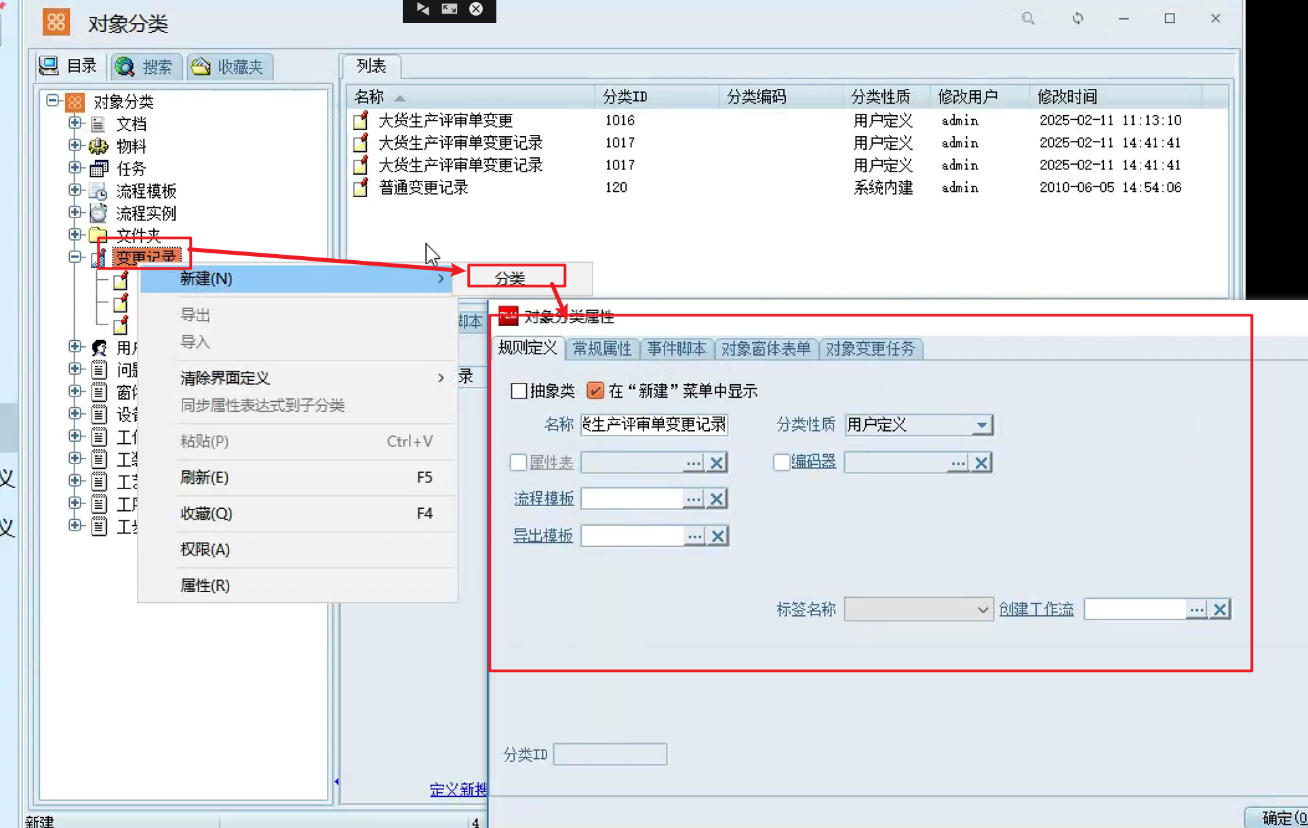Expand the 物料 tree node

coord(75,146)
